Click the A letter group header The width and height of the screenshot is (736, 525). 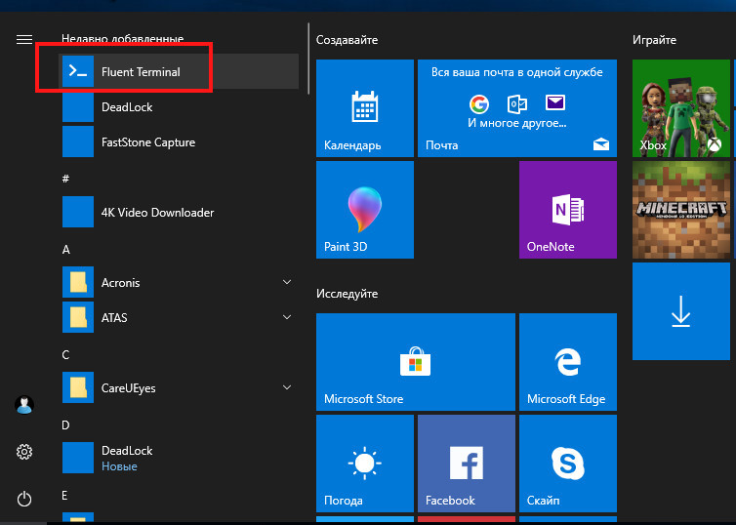pos(66,249)
